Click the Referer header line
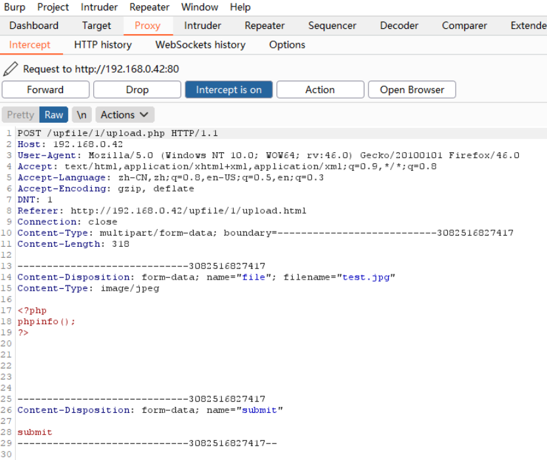The height and width of the screenshot is (460, 547). [162, 211]
